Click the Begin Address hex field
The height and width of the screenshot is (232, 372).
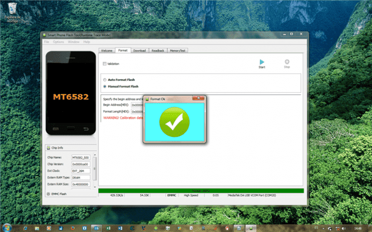(137, 105)
